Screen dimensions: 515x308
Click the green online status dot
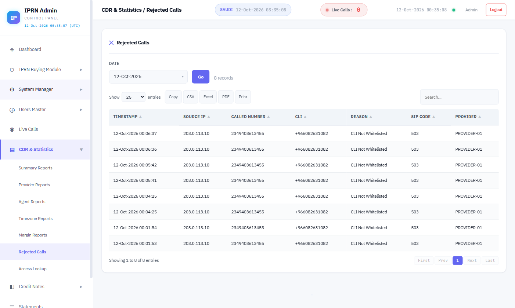tap(454, 10)
